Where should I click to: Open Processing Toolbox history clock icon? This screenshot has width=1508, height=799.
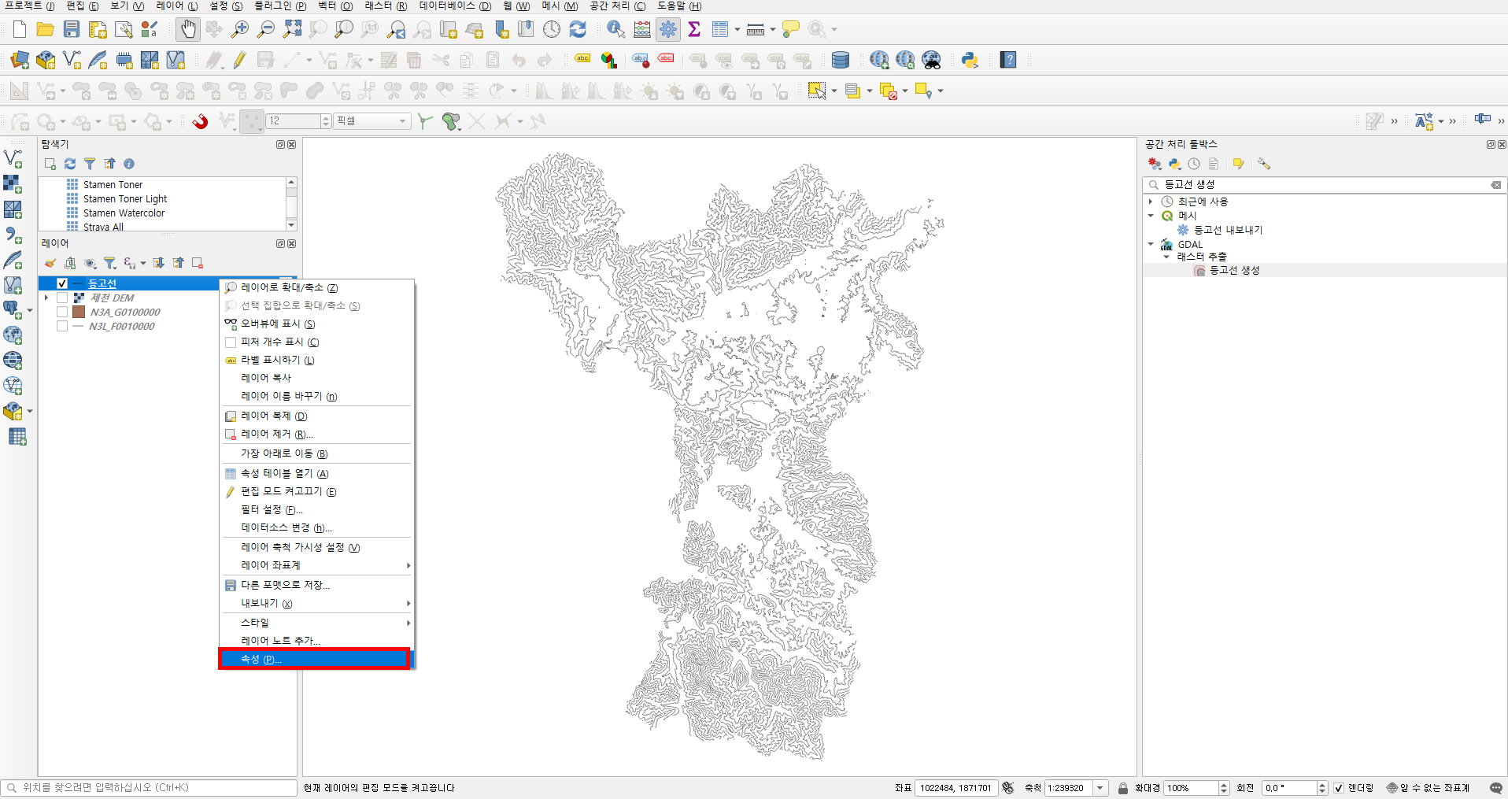pyautogui.click(x=1194, y=164)
